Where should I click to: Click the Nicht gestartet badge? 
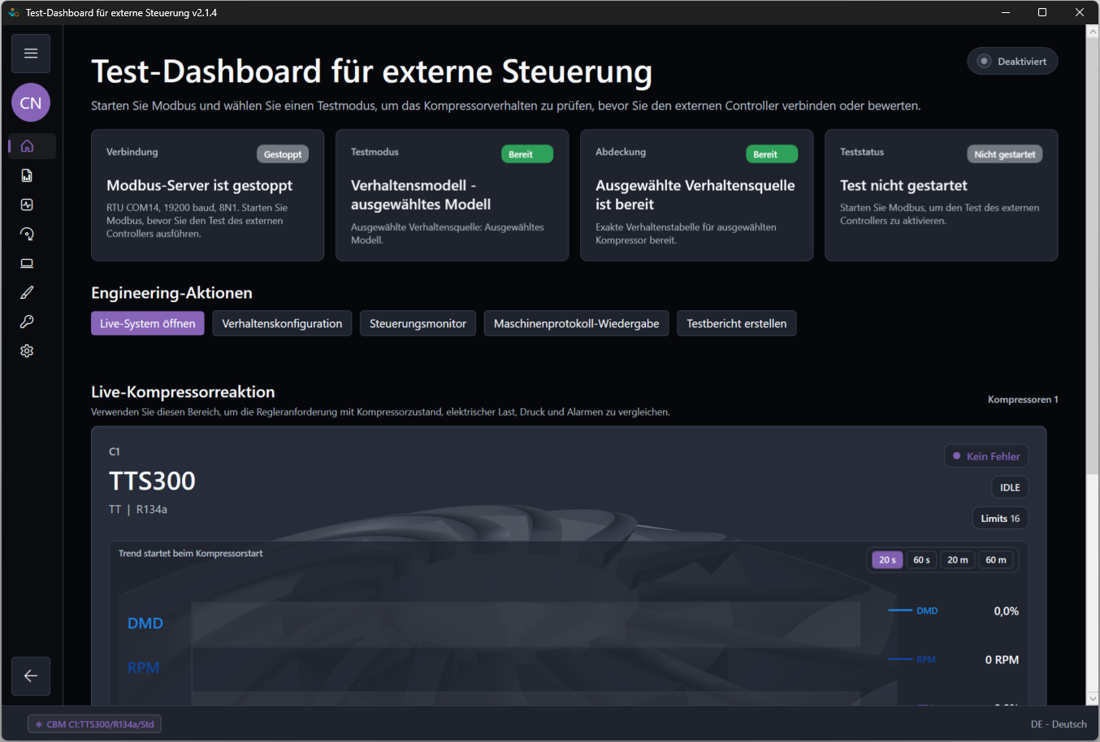pyautogui.click(x=1005, y=154)
